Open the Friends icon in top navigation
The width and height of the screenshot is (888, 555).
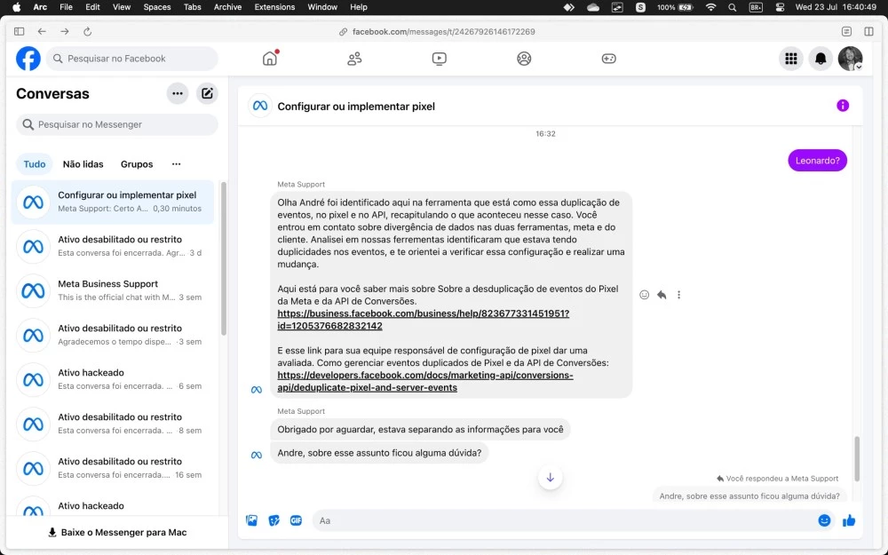(x=354, y=59)
